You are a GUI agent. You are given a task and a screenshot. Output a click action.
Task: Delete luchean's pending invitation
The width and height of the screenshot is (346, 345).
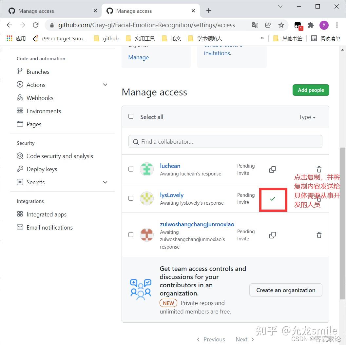(319, 169)
